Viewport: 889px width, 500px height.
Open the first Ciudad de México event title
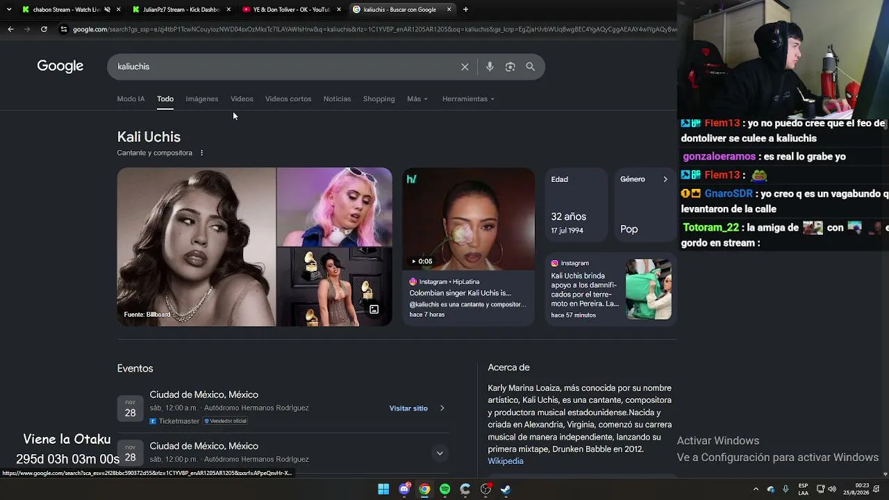pyautogui.click(x=204, y=394)
